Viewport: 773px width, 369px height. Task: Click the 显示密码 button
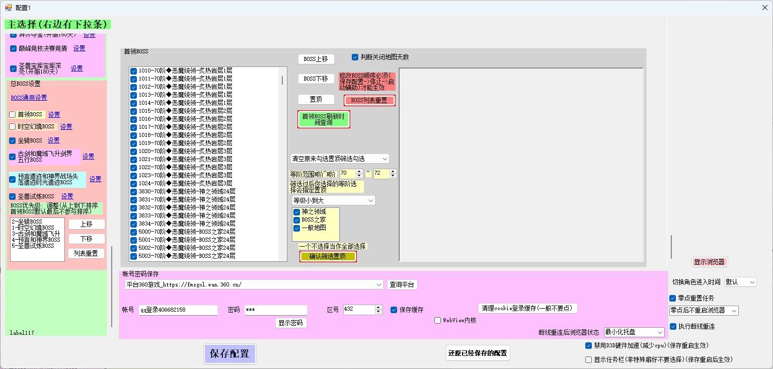tap(291, 323)
